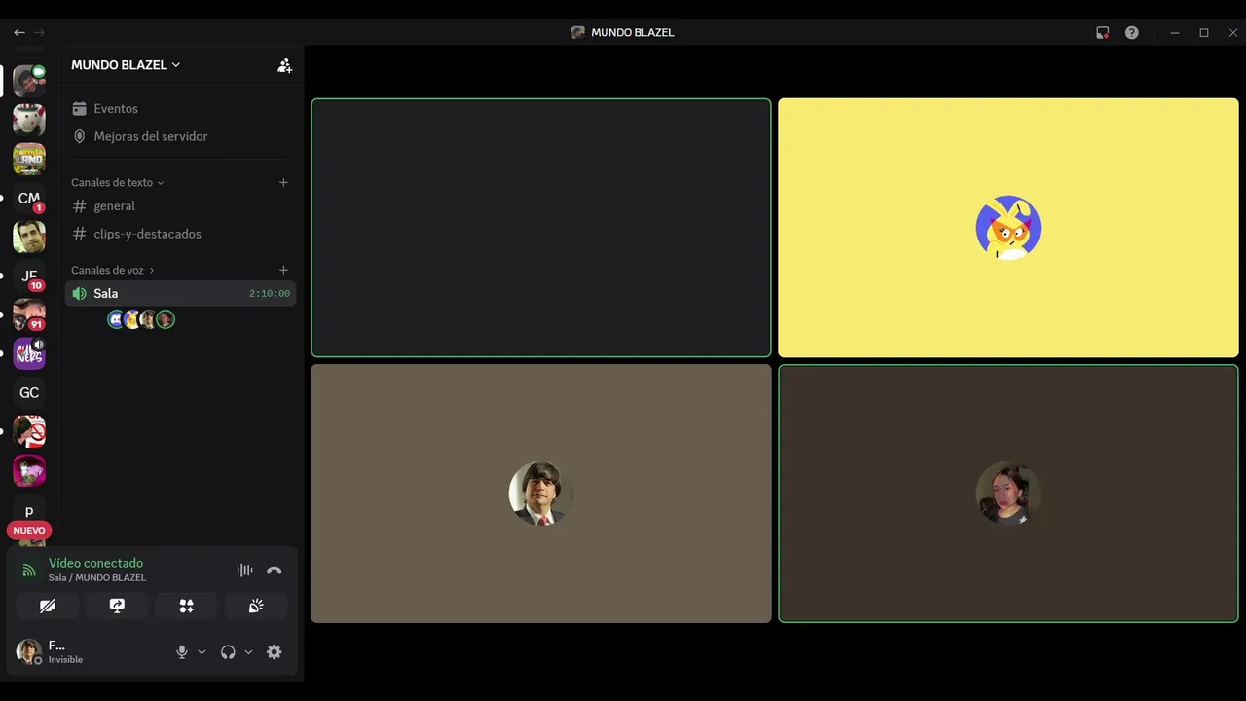Go back with the title bar arrow
Screen dimensions: 1246x701
point(18,32)
